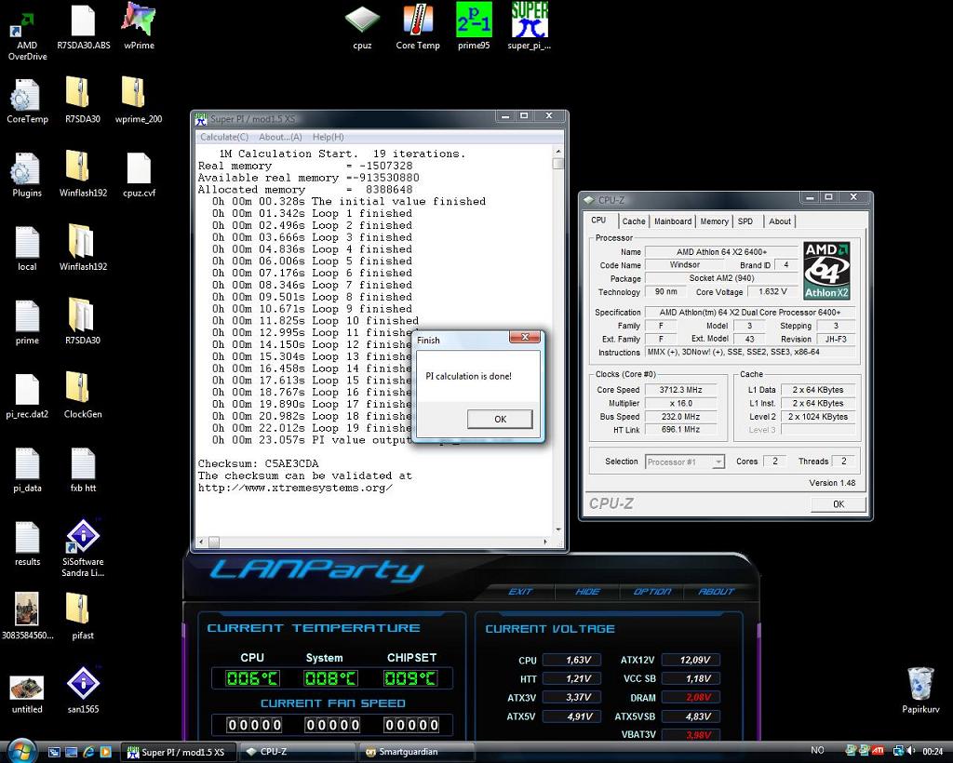This screenshot has width=953, height=763.
Task: Switch to Smartguardian taskbar button
Action: pos(416,752)
